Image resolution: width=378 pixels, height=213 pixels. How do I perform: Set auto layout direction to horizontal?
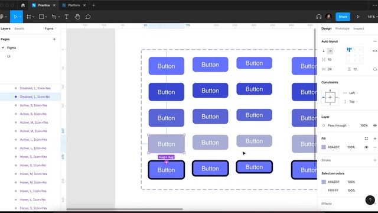click(330, 51)
